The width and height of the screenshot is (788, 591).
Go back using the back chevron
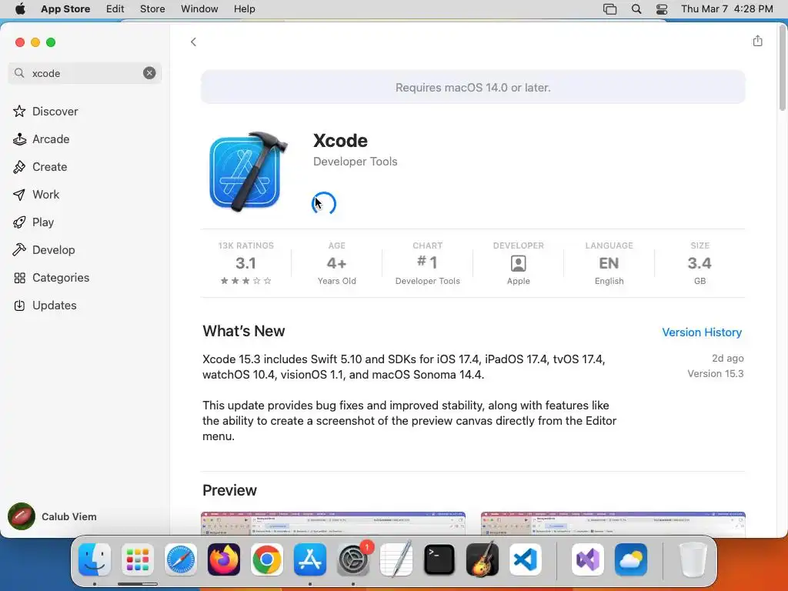pyautogui.click(x=193, y=42)
